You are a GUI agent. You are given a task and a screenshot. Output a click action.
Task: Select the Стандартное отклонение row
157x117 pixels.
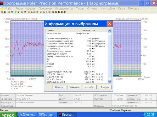click(x=77, y=51)
